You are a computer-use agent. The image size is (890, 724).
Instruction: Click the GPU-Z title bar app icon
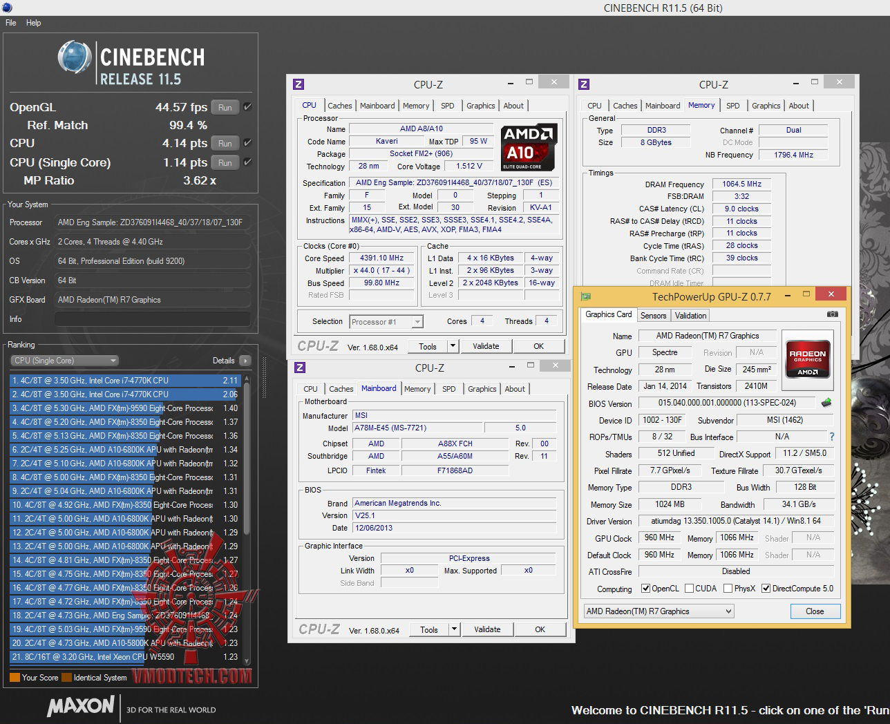point(586,296)
